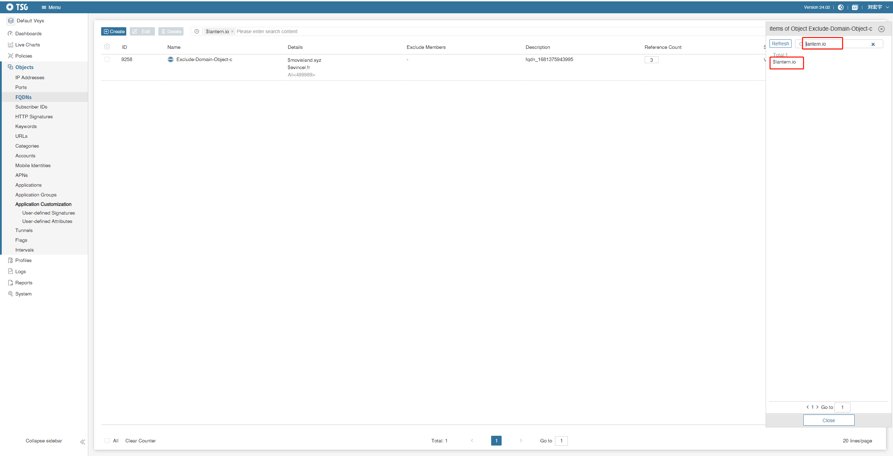Image resolution: width=893 pixels, height=456 pixels.
Task: Click the table column settings gear
Action: coord(107,47)
